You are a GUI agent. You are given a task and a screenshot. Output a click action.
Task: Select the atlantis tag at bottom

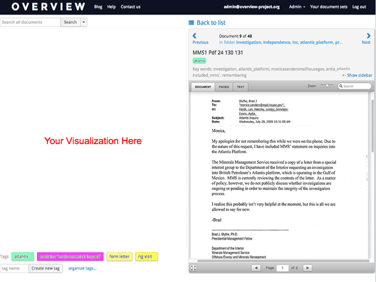(x=22, y=256)
